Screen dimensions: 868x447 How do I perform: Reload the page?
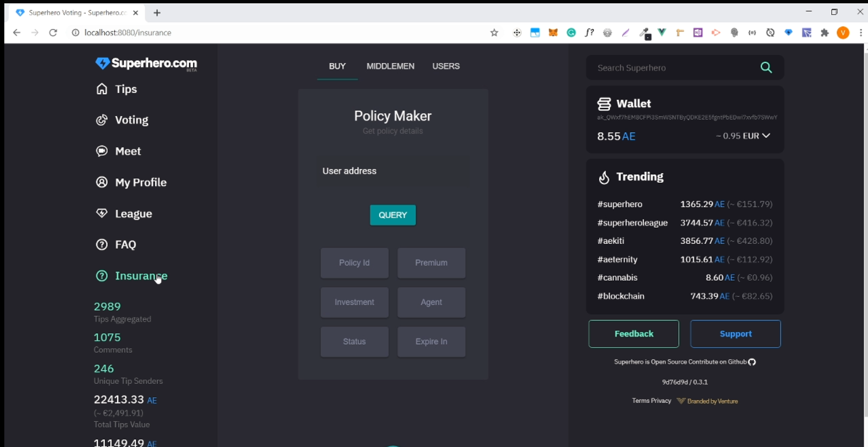tap(53, 33)
